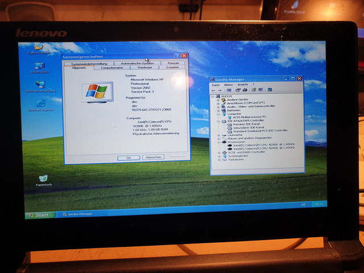Click the Batterien device category icon
Image resolution: width=364 pixels, height=273 pixels.
(224, 110)
